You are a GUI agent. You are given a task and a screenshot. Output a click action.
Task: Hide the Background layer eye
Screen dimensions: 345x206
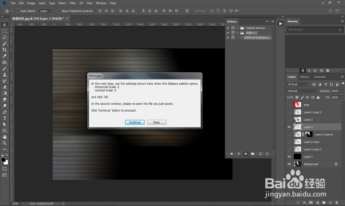pos(289,164)
